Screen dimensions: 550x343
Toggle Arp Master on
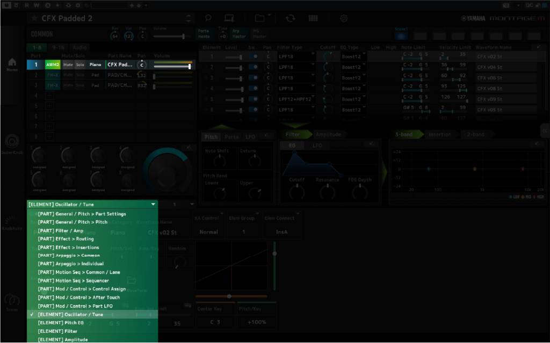(x=238, y=33)
